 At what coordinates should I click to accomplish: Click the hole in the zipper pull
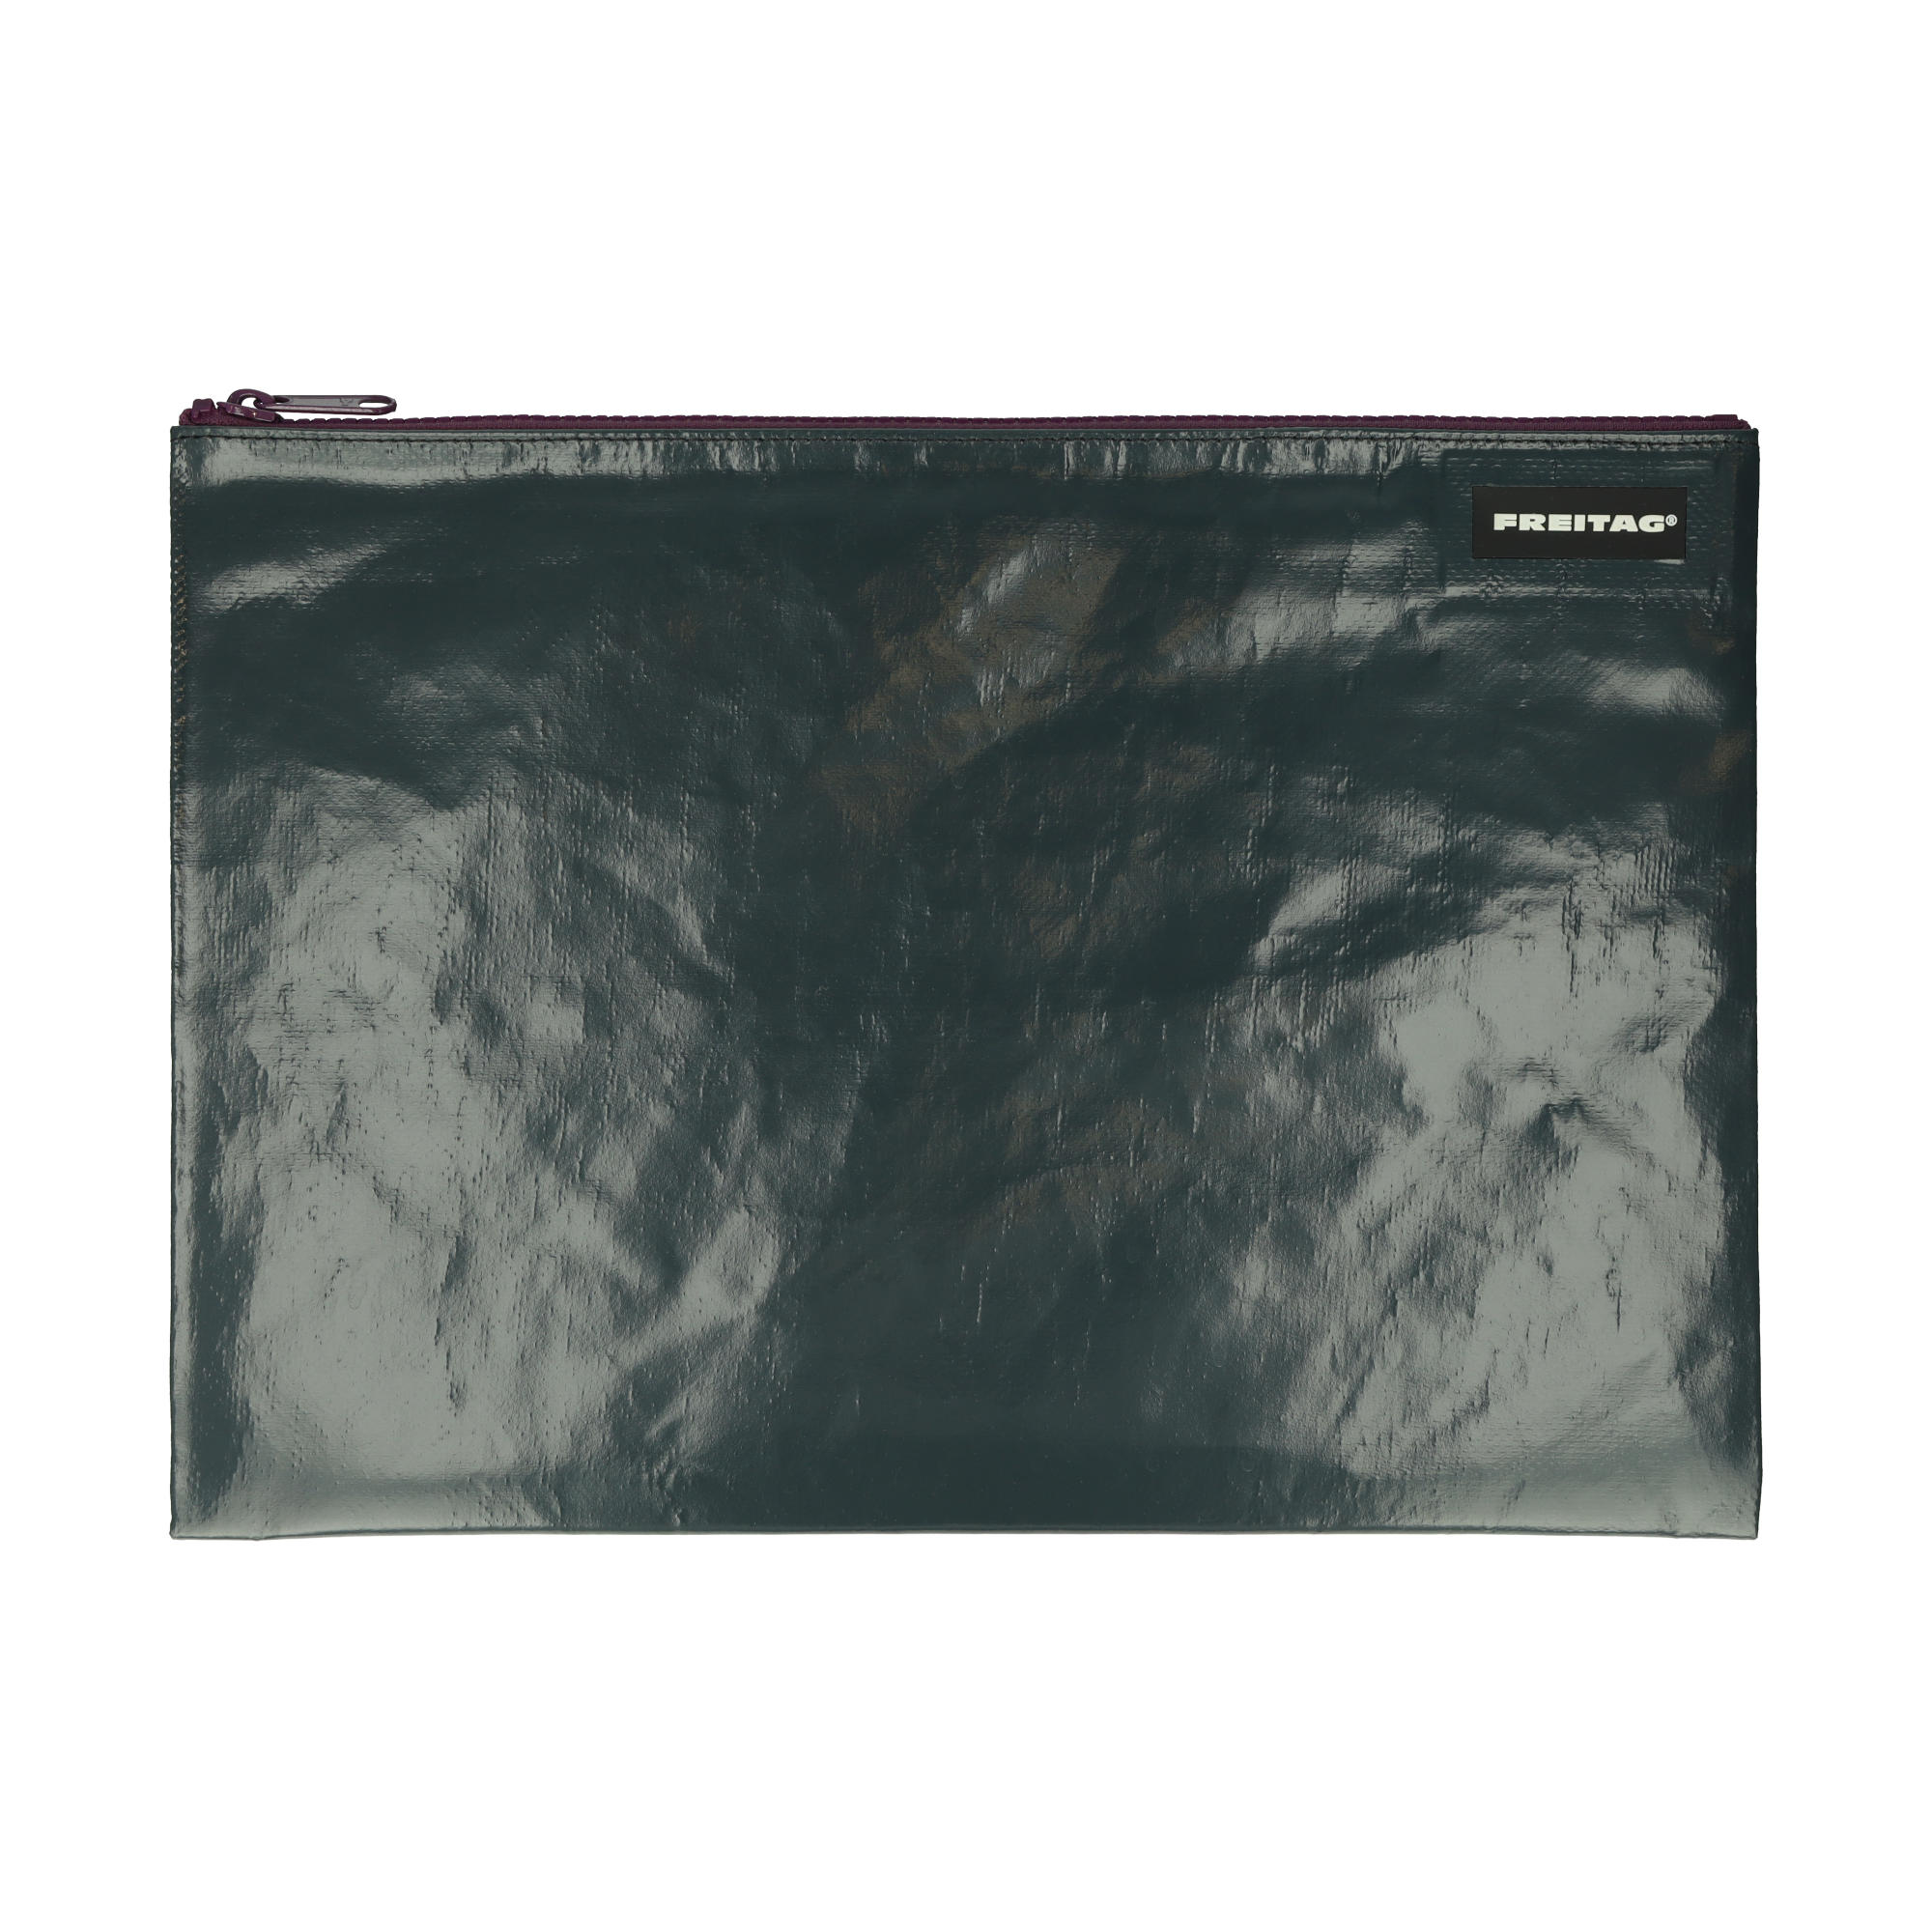(380, 403)
